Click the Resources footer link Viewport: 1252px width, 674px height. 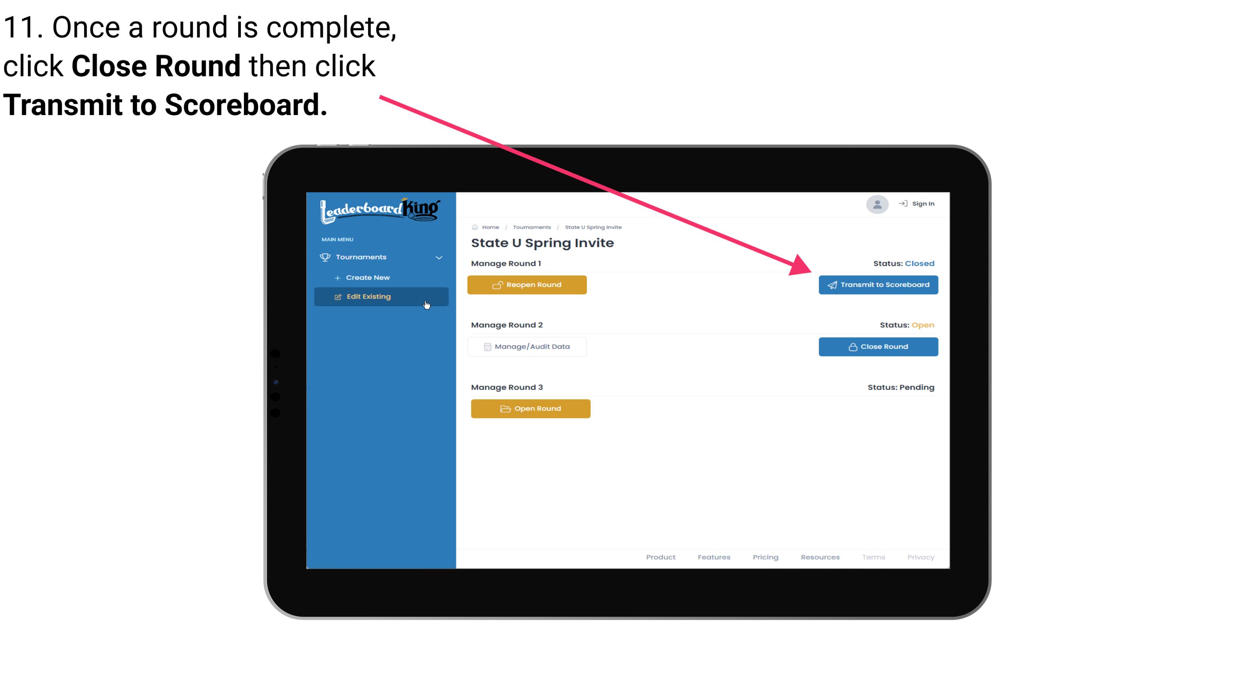(819, 556)
